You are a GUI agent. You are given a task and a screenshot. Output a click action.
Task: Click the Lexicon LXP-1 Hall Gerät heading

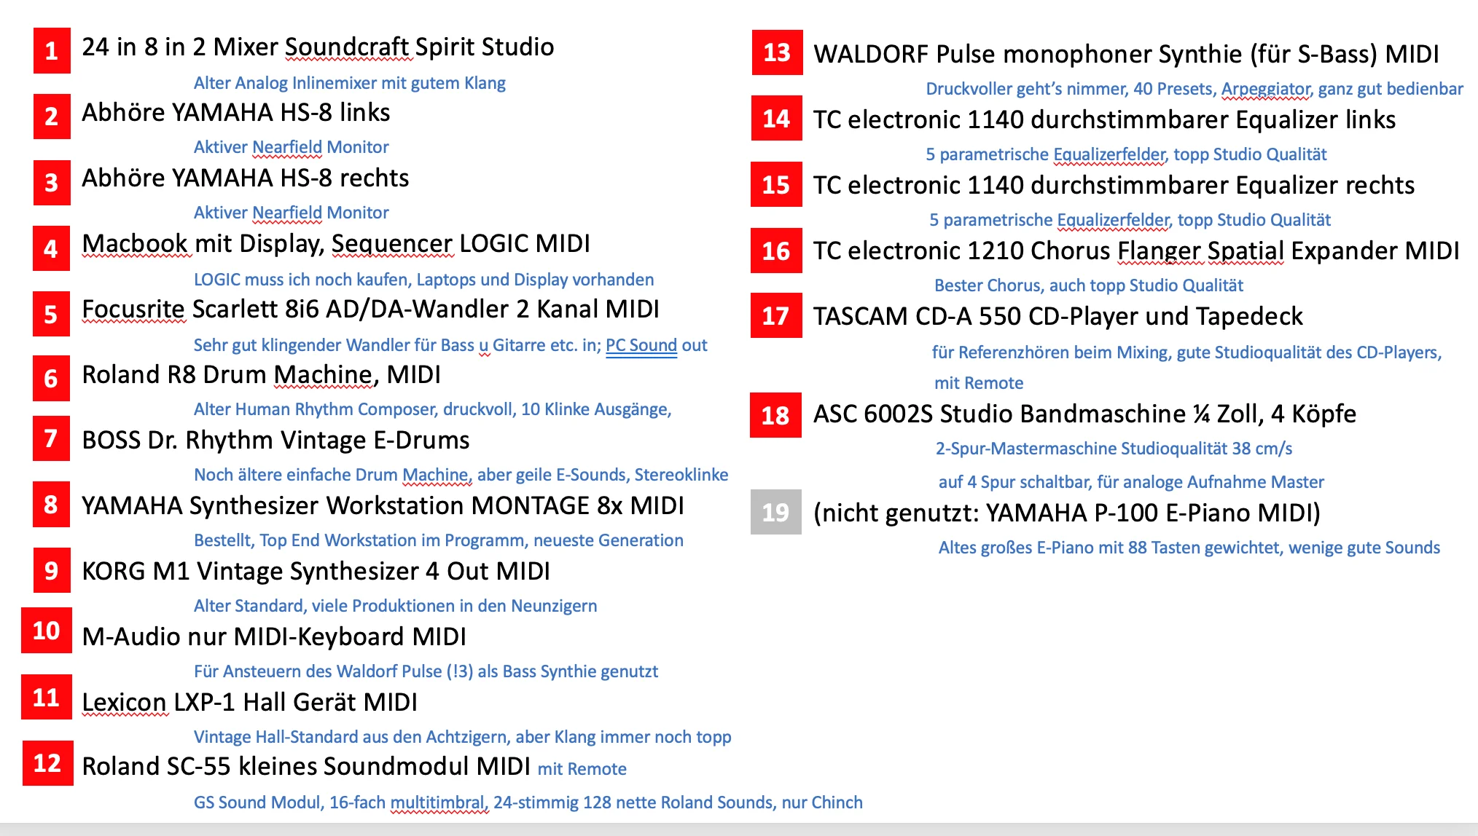(249, 702)
